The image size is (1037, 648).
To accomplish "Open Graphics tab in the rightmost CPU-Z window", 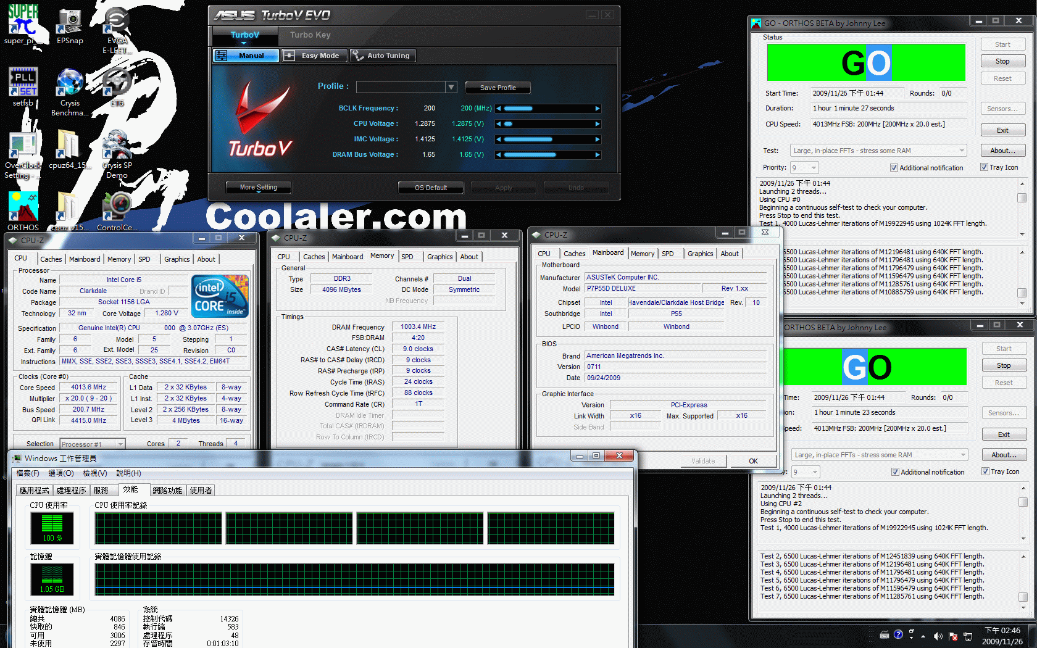I will [700, 254].
